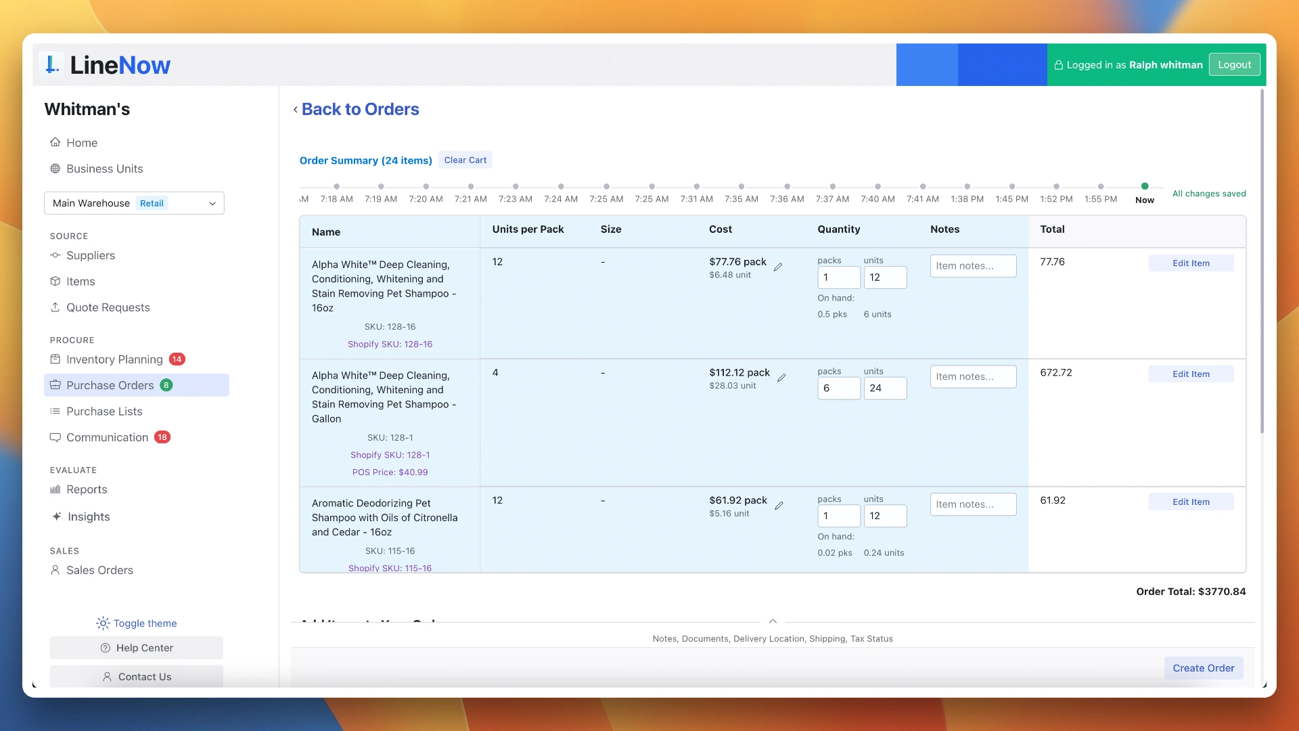1299x731 pixels.
Task: Click the first row Item notes field
Action: point(972,266)
